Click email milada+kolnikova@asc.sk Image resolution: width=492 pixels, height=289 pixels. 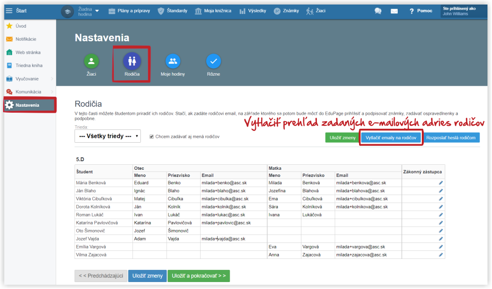coord(368,207)
